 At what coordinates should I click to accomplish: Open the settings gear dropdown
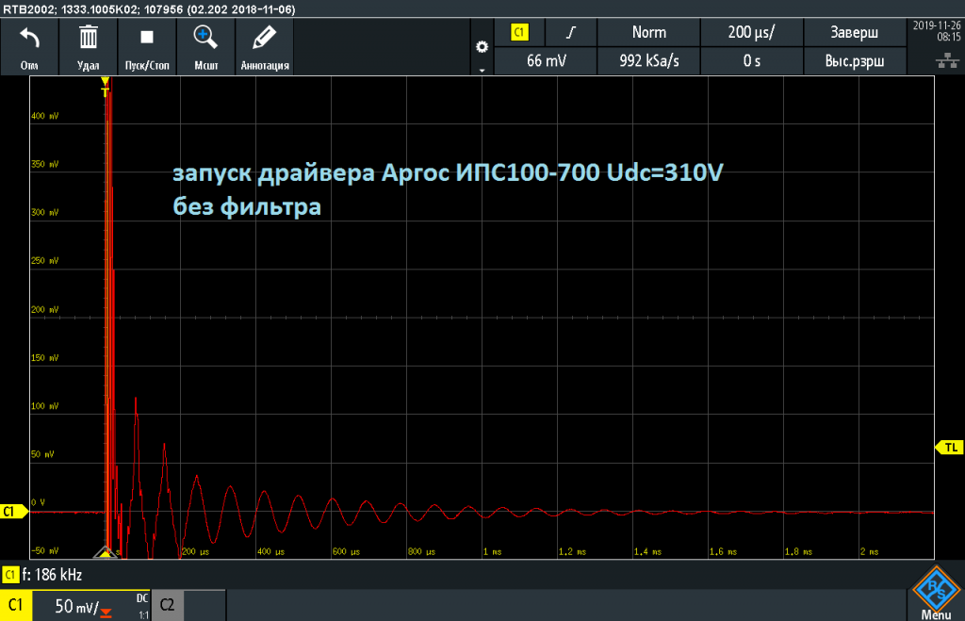coord(482,48)
